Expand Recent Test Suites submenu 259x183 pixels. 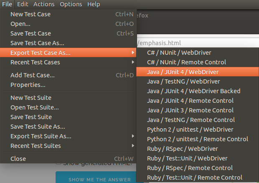click(68, 146)
